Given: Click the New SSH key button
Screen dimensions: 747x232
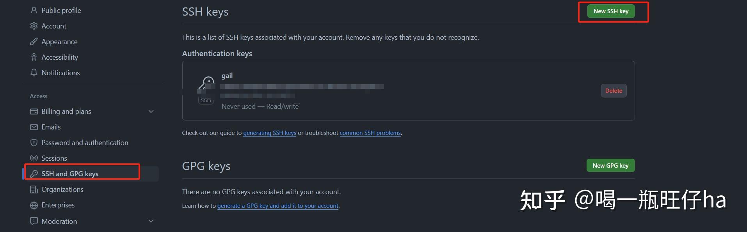Looking at the screenshot, I should 611,11.
